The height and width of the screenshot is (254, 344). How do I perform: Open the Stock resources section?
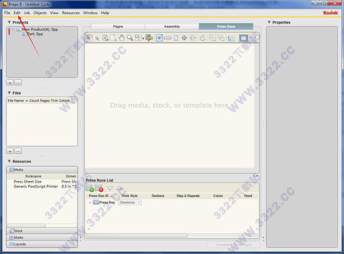[42, 230]
